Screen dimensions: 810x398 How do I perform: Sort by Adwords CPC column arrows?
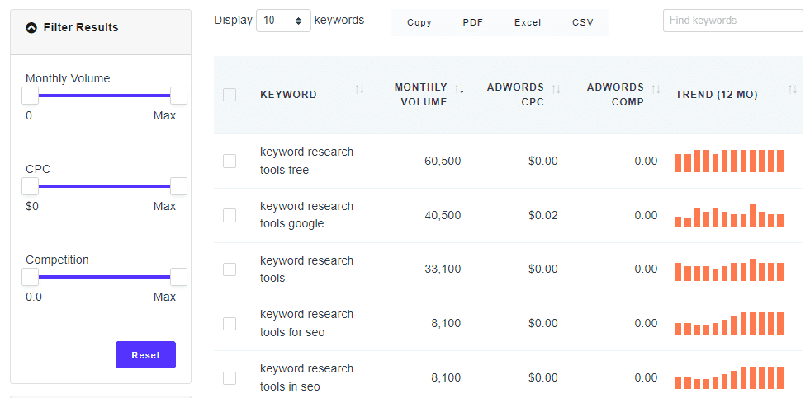[556, 89]
